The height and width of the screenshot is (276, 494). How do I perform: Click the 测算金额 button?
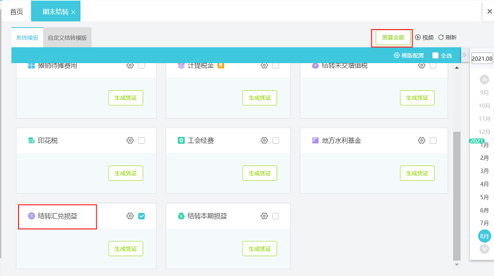click(393, 38)
